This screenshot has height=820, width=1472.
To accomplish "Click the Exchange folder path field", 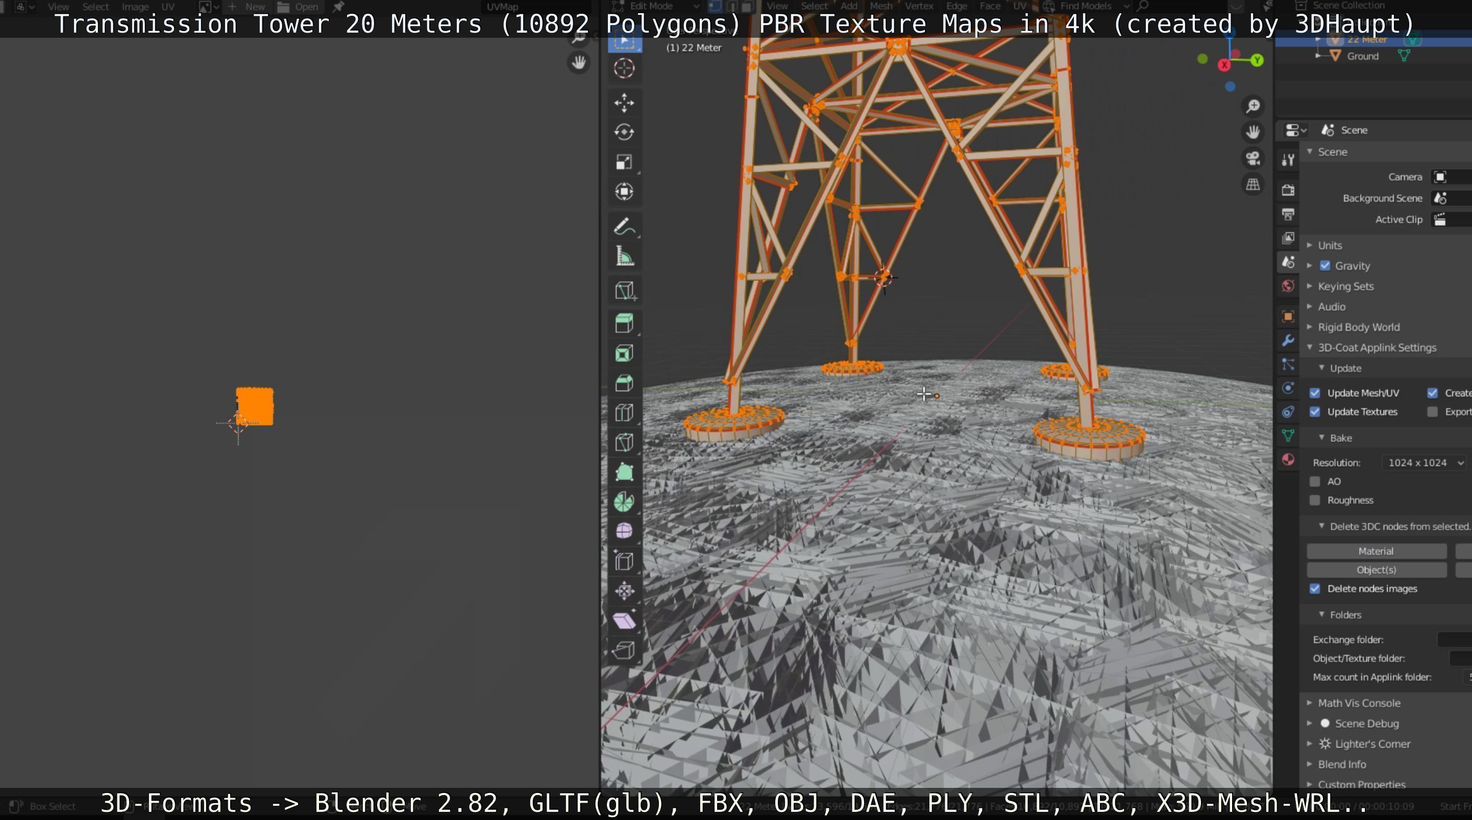I will click(1454, 639).
